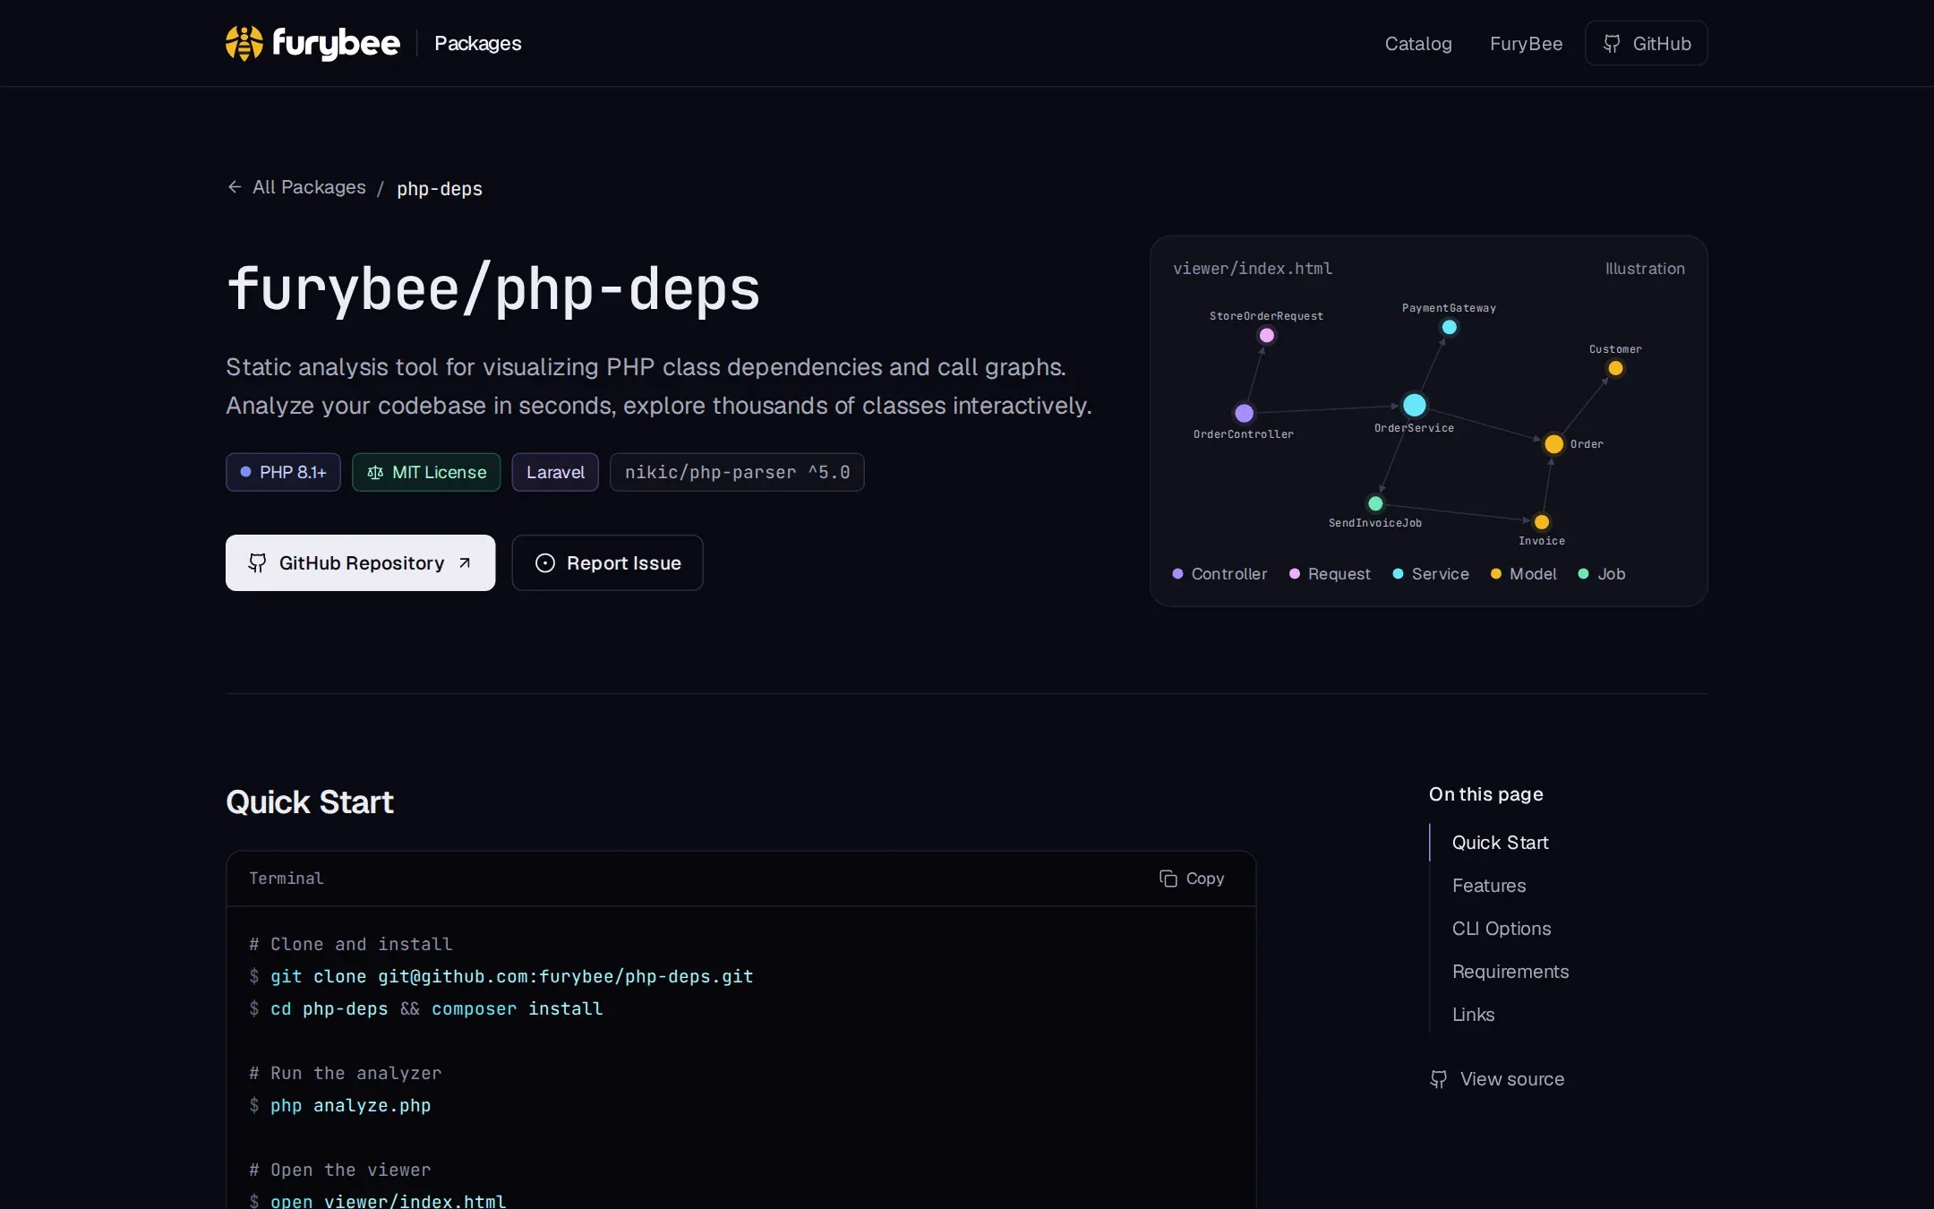Click the PHP 8.1+ badge
The width and height of the screenshot is (1934, 1209).
point(283,472)
